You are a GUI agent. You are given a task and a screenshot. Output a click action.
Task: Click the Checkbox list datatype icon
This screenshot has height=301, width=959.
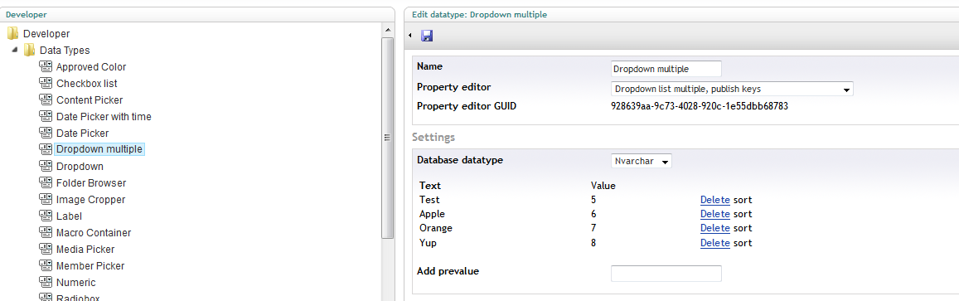coord(46,83)
